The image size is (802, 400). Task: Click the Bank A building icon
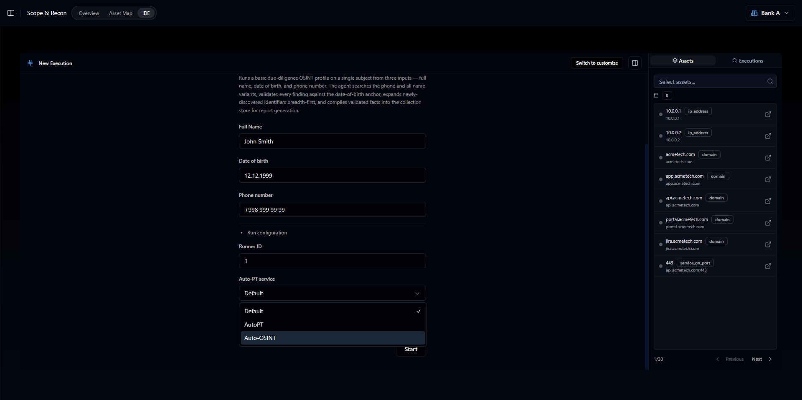click(754, 13)
